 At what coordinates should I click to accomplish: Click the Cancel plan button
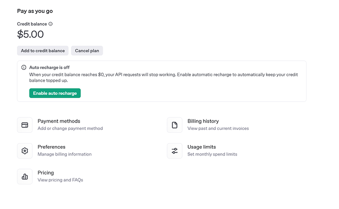click(87, 51)
